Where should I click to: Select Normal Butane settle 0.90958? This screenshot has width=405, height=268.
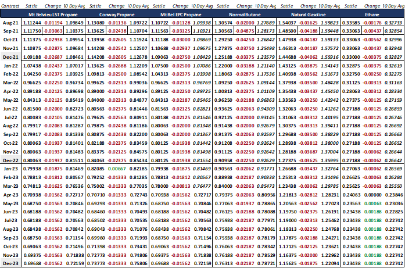(224, 160)
